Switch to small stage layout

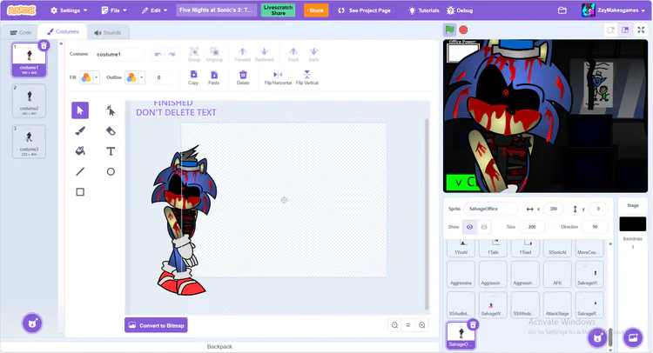click(611, 30)
